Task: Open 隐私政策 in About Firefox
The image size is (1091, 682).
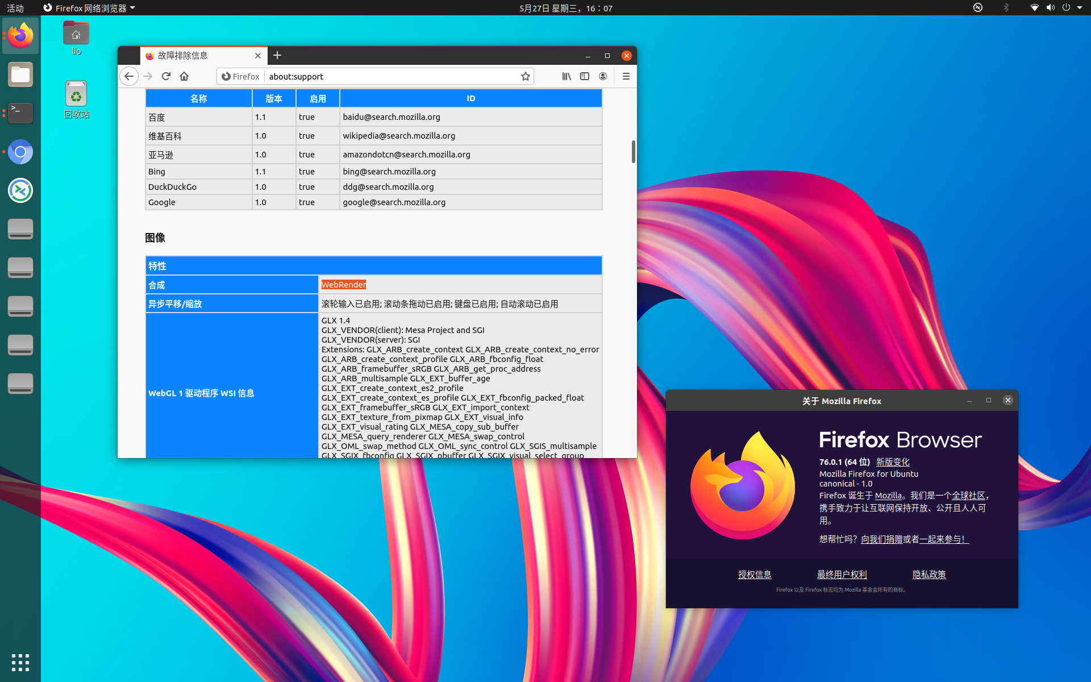Action: pos(929,575)
